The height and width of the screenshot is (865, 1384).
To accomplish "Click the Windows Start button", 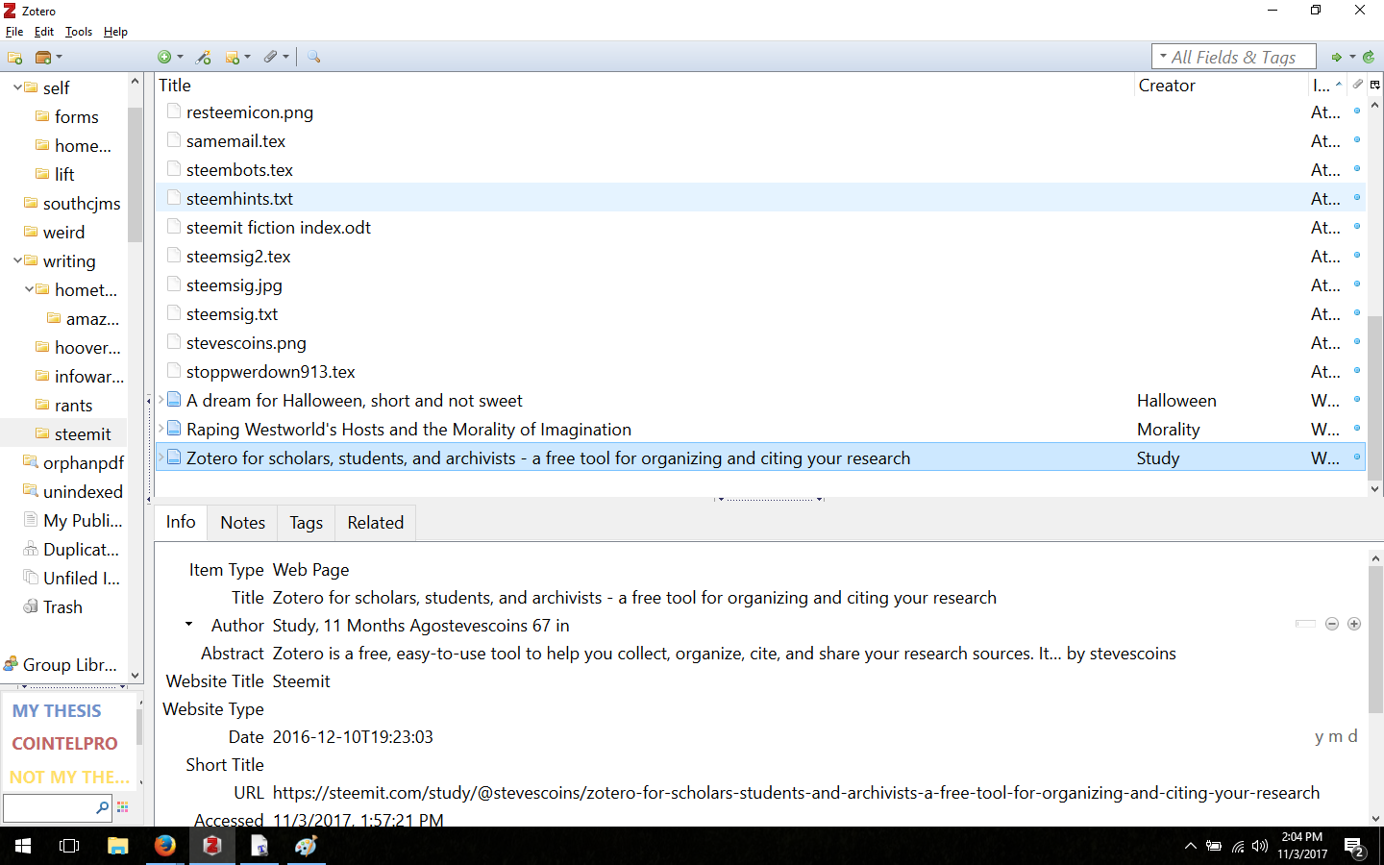I will coord(23,846).
